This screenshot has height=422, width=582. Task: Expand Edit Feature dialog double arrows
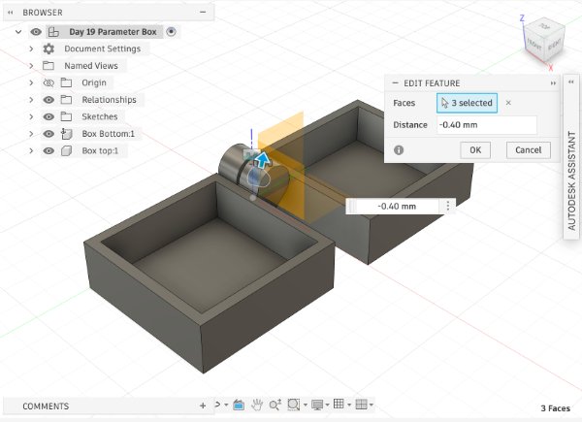(x=553, y=83)
